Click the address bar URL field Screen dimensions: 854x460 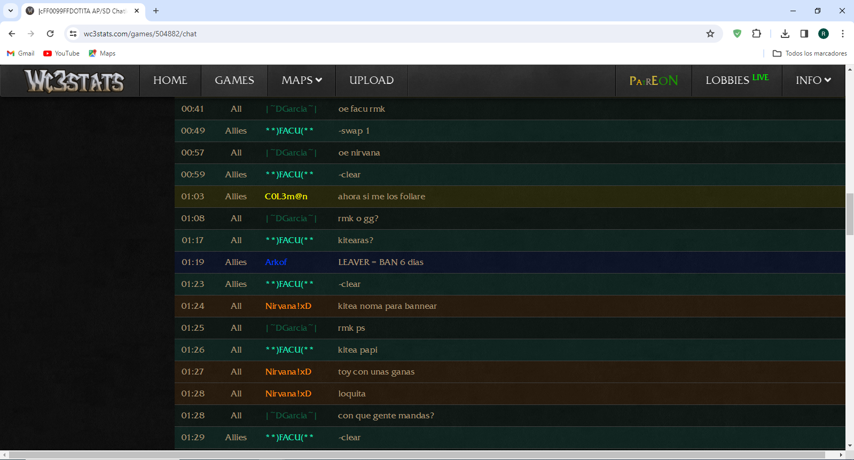pos(393,34)
